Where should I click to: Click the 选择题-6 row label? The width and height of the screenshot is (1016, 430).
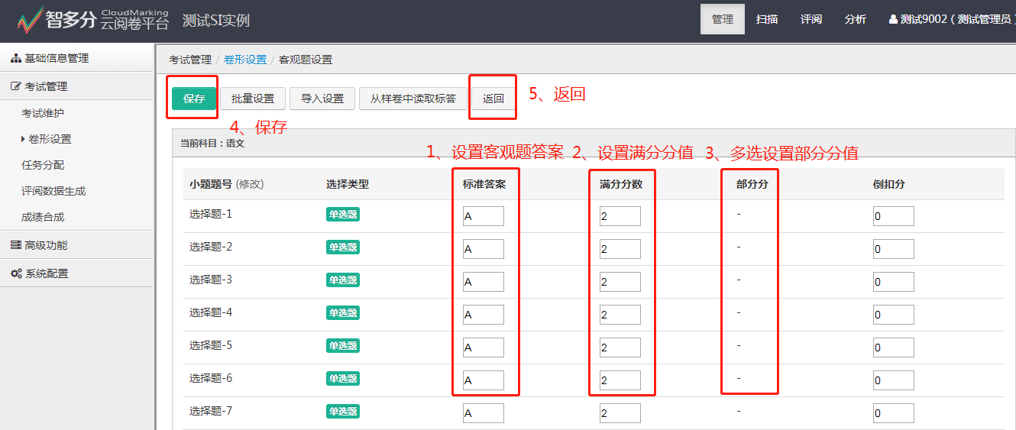[x=211, y=378]
